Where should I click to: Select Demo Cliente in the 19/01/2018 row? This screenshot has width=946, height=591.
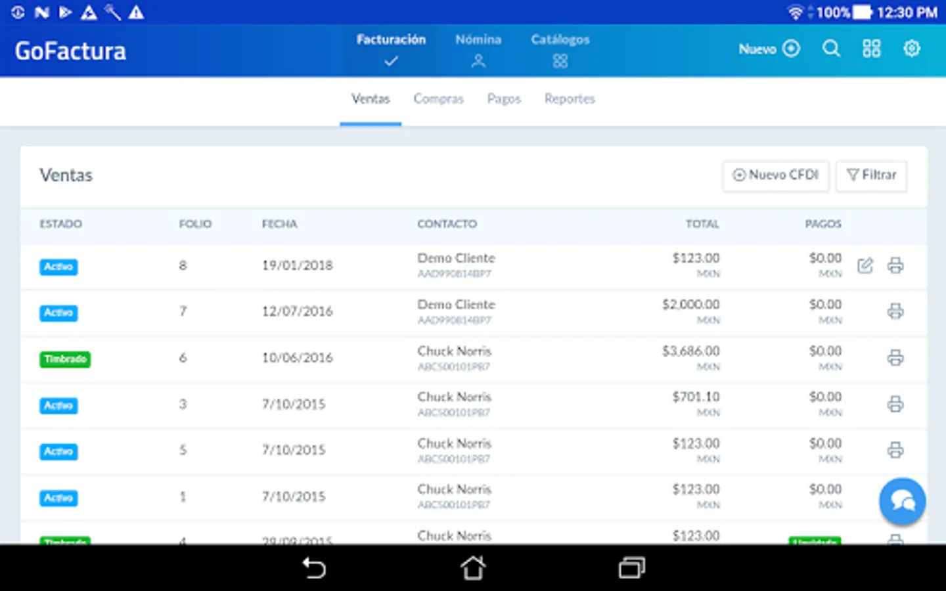click(x=457, y=258)
